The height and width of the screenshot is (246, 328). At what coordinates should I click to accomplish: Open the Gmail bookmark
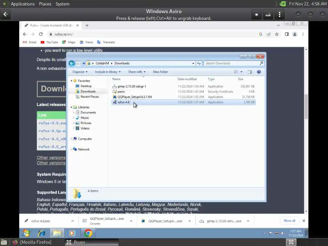coord(29,42)
